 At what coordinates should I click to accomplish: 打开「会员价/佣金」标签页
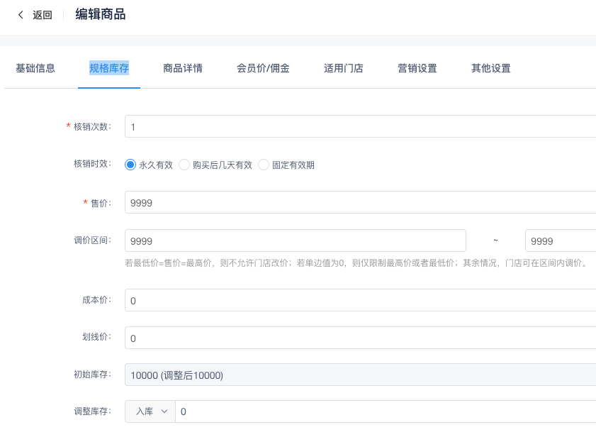pyautogui.click(x=263, y=68)
